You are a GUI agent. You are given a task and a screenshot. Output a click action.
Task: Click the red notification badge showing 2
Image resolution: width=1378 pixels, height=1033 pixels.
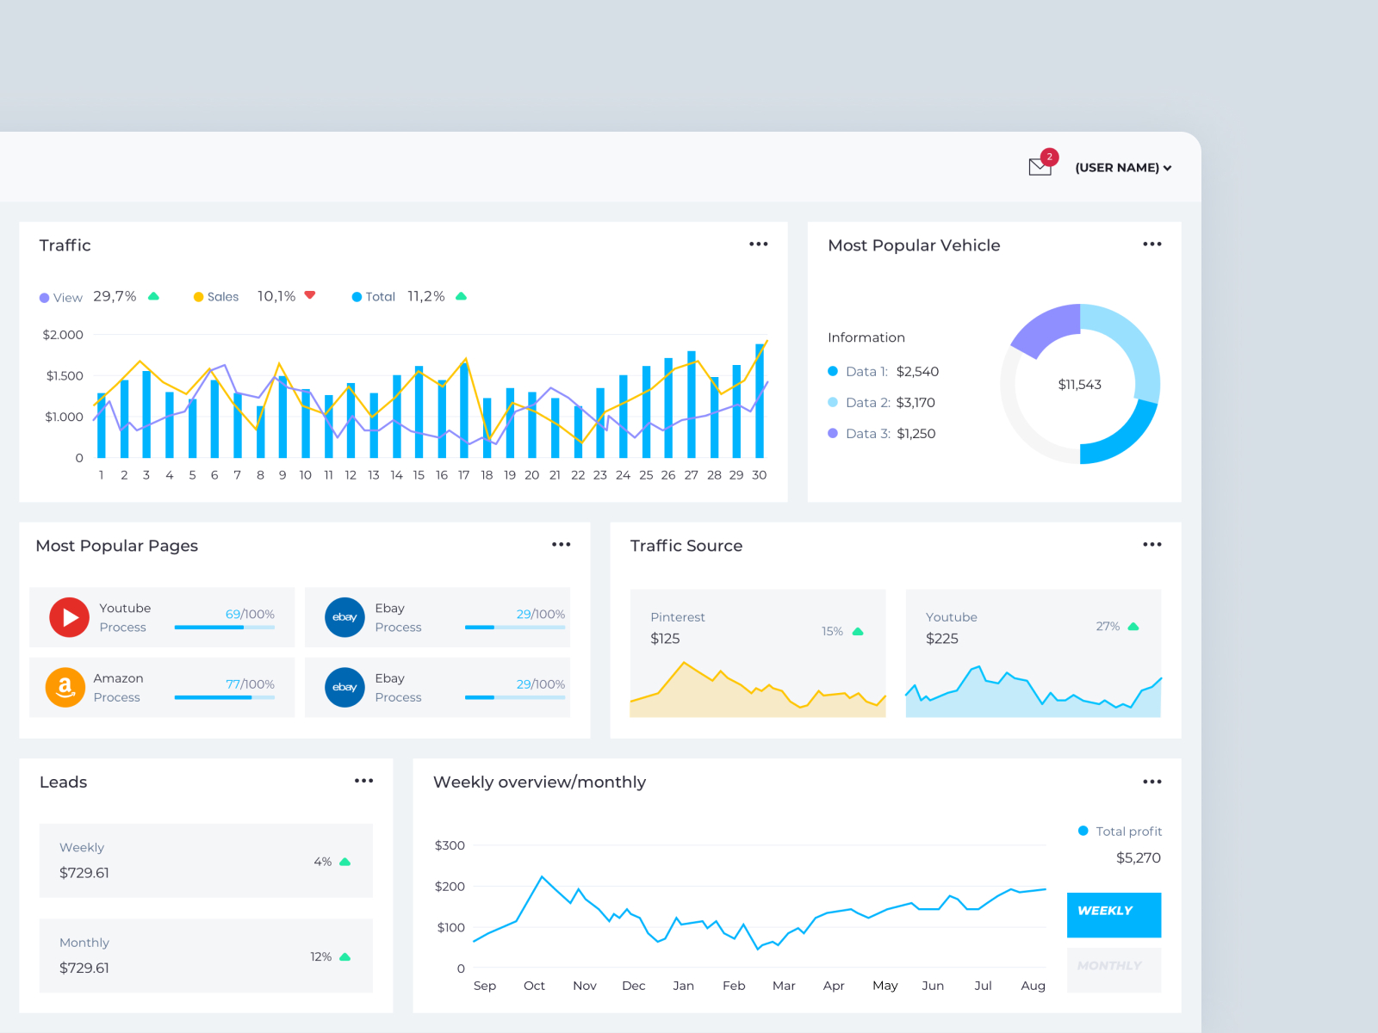(1049, 157)
